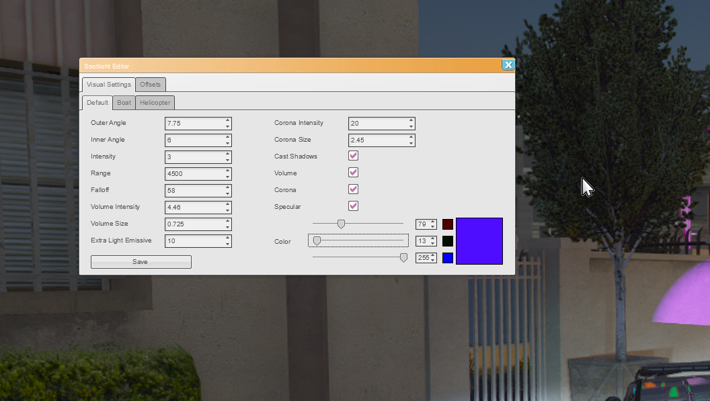This screenshot has height=401, width=710.
Task: Decrease green value with down arrow
Action: [434, 244]
